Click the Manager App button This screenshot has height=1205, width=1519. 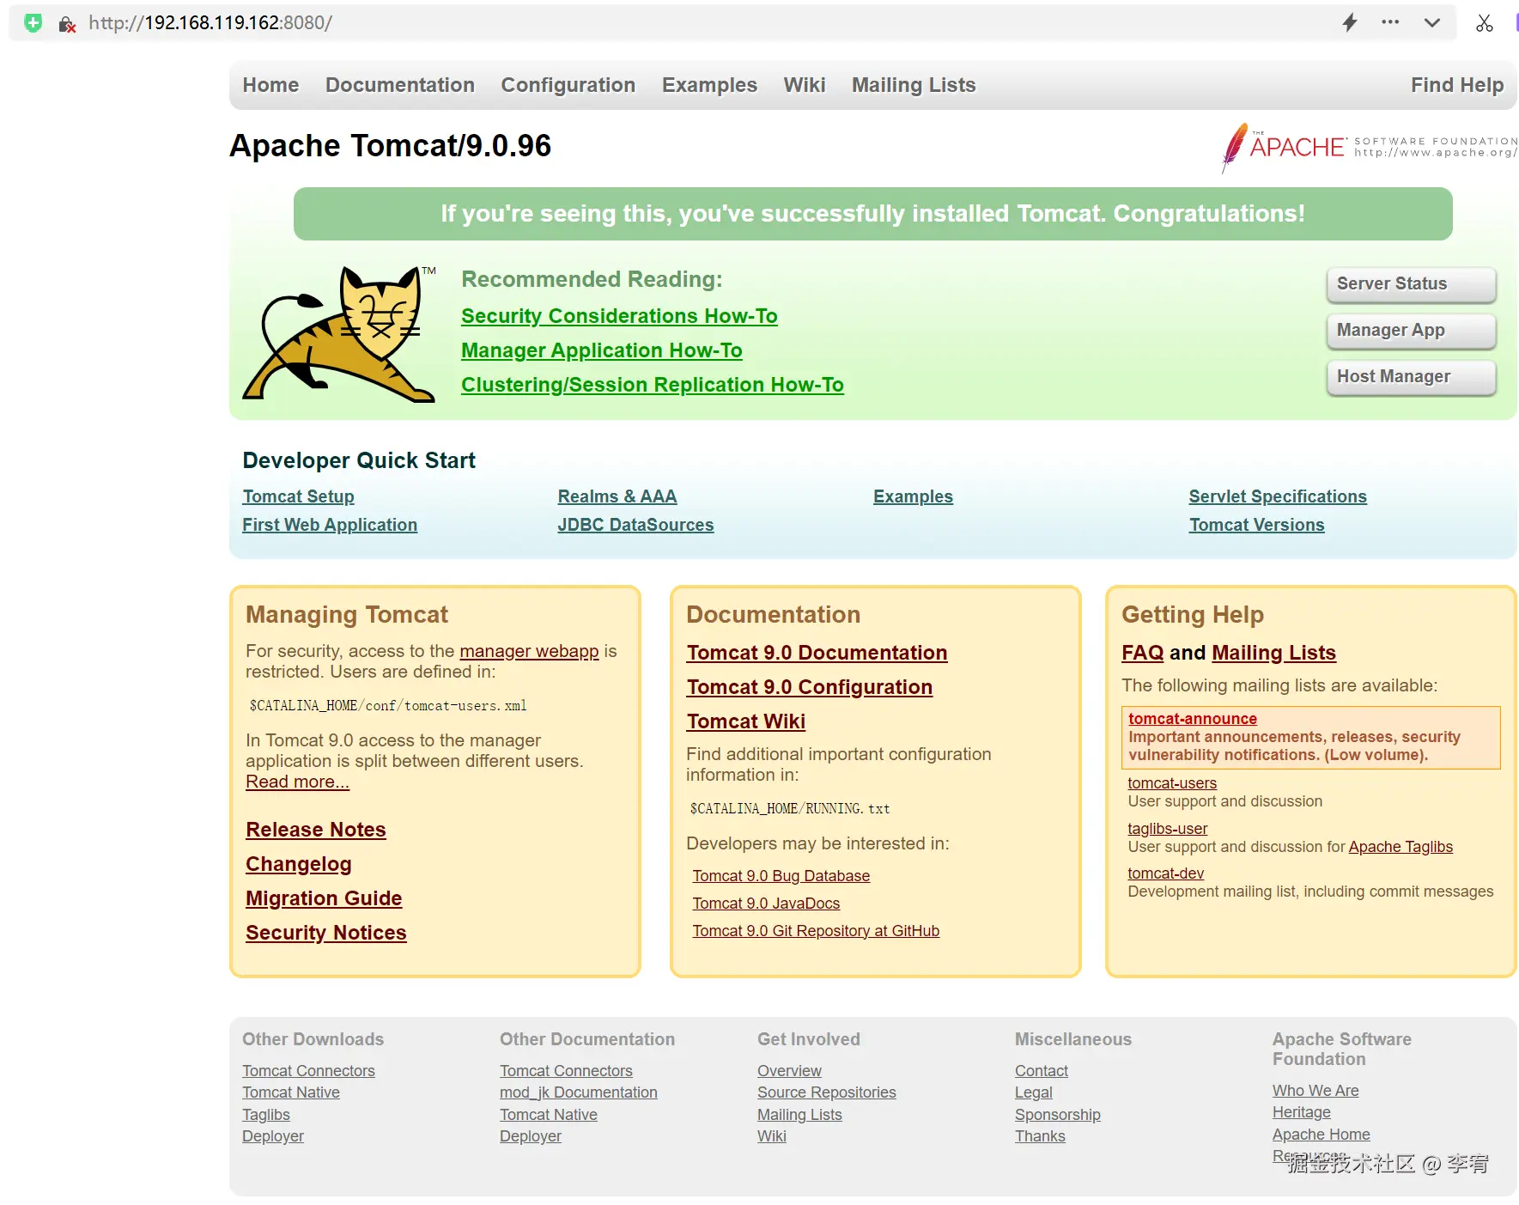click(1411, 331)
